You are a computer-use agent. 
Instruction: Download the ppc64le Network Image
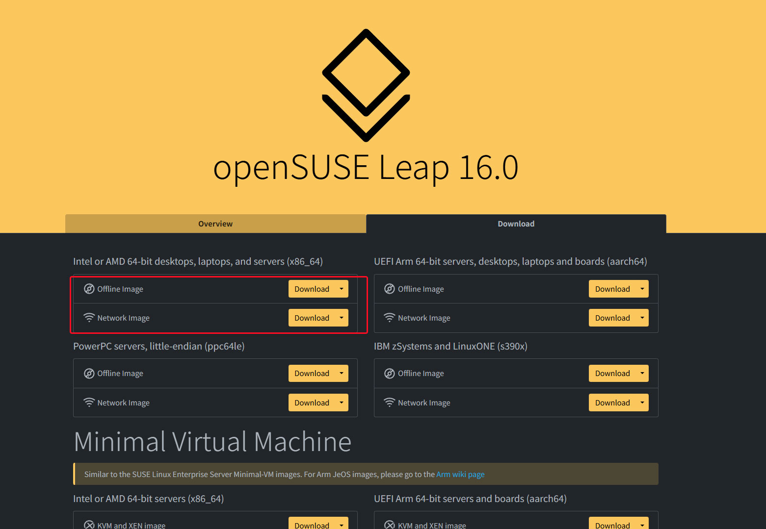(x=312, y=403)
